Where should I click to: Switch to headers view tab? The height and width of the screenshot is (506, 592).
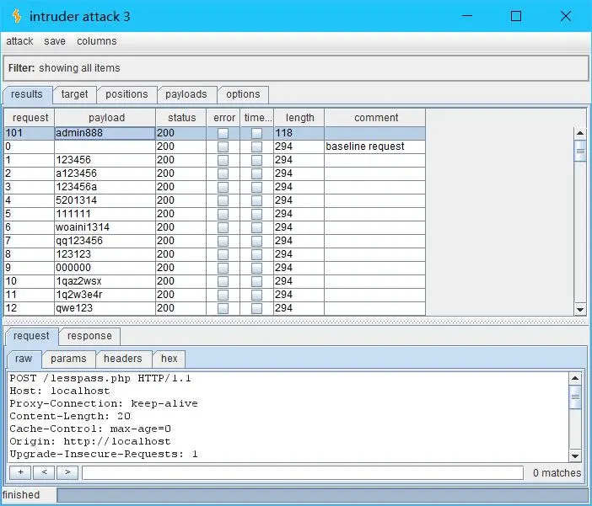pos(123,359)
